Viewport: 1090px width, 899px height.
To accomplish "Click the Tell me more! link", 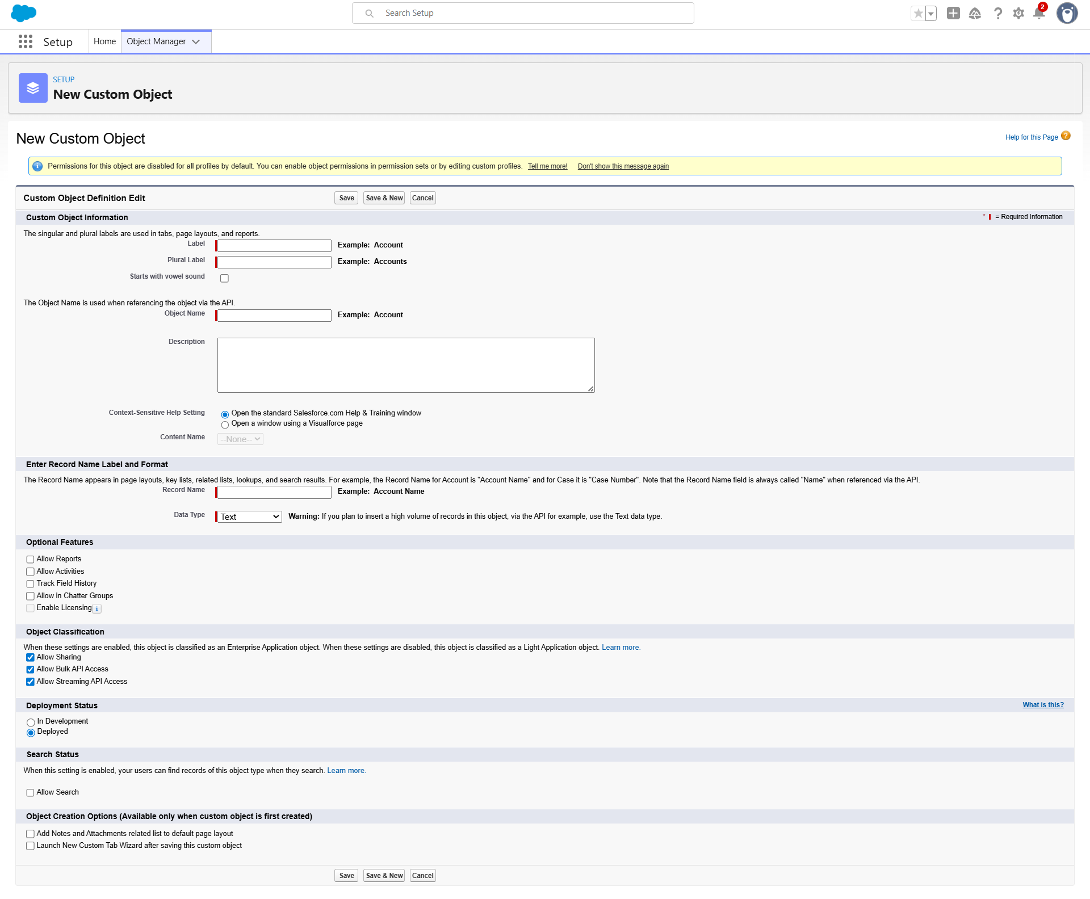I will (x=547, y=166).
